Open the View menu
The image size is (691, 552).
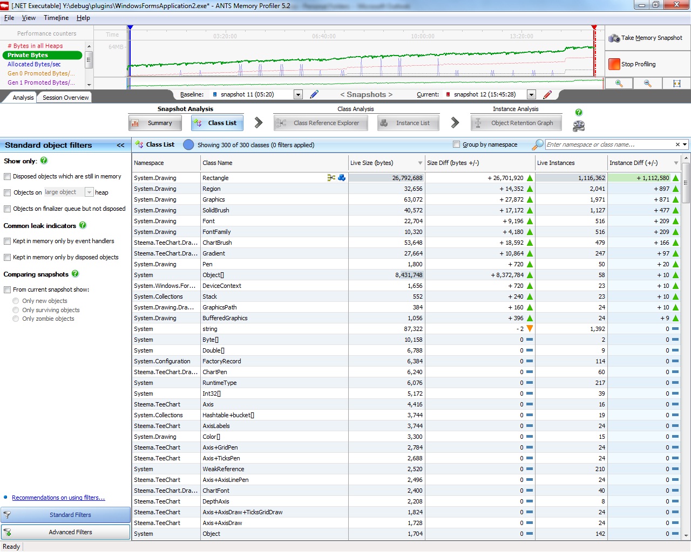click(x=29, y=18)
